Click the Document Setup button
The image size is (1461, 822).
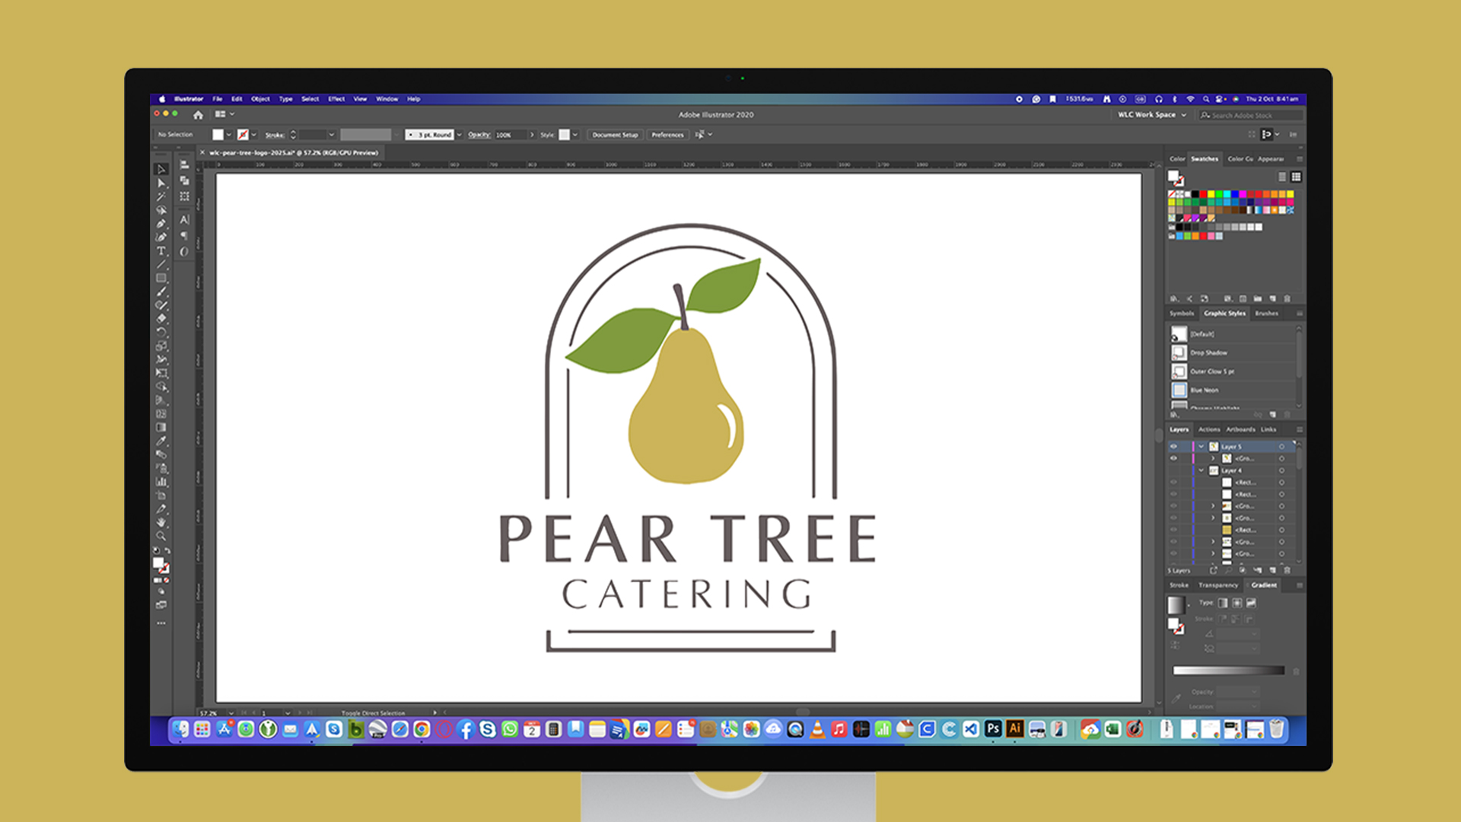click(615, 135)
